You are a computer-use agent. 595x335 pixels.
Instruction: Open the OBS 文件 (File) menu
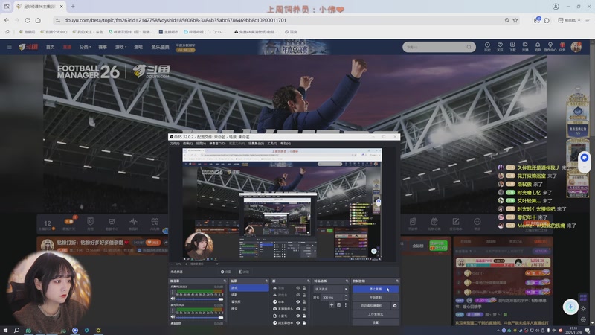[175, 144]
